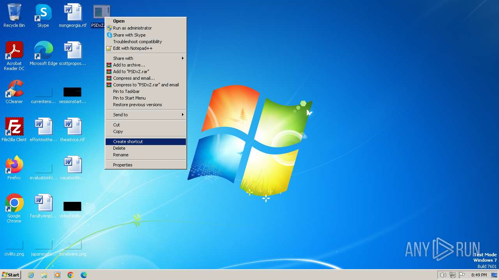This screenshot has width=499, height=280.
Task: Choose Edit with Notepad++
Action: 146,48
